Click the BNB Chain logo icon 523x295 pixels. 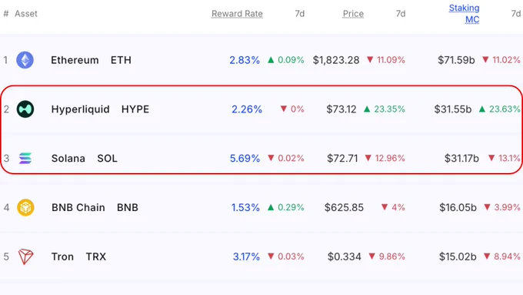tap(25, 207)
